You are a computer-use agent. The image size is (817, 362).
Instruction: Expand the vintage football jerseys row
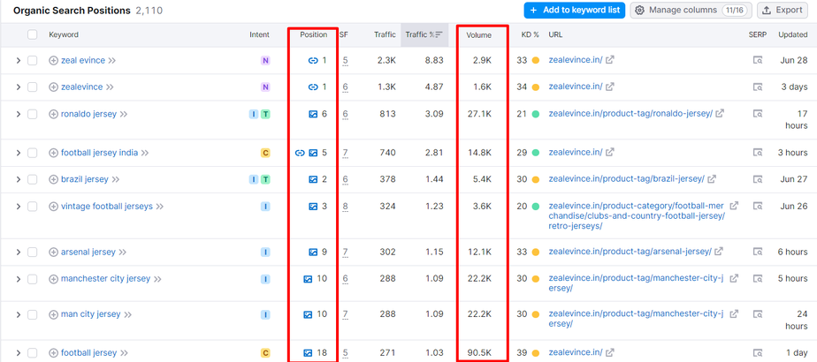coord(18,207)
